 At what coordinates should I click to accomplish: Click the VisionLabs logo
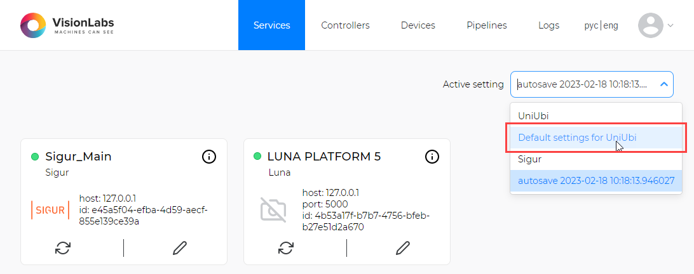pyautogui.click(x=67, y=25)
